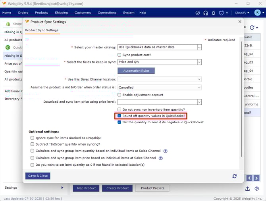Enable the Sync product cost checkbox
Image resolution: width=266 pixels, height=201 pixels.
[120, 55]
